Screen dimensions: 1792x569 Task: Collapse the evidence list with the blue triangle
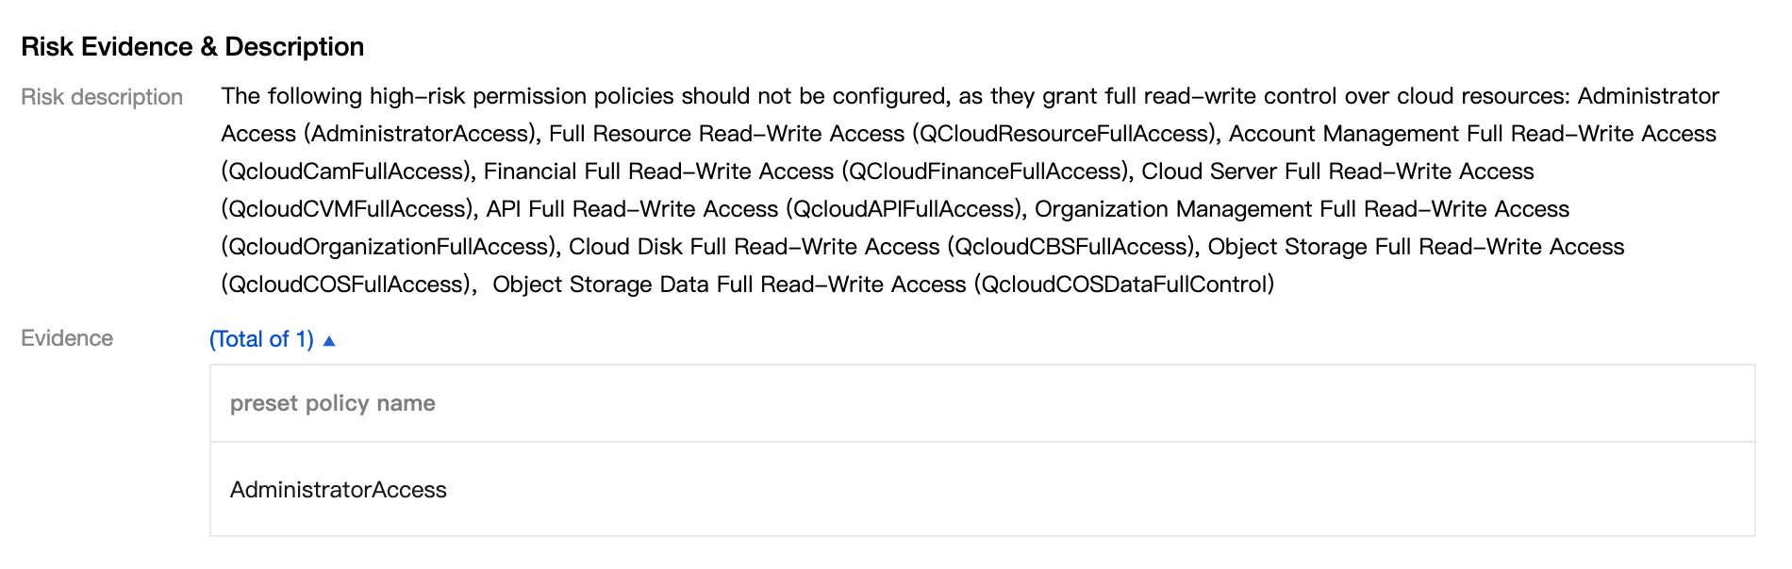(329, 340)
